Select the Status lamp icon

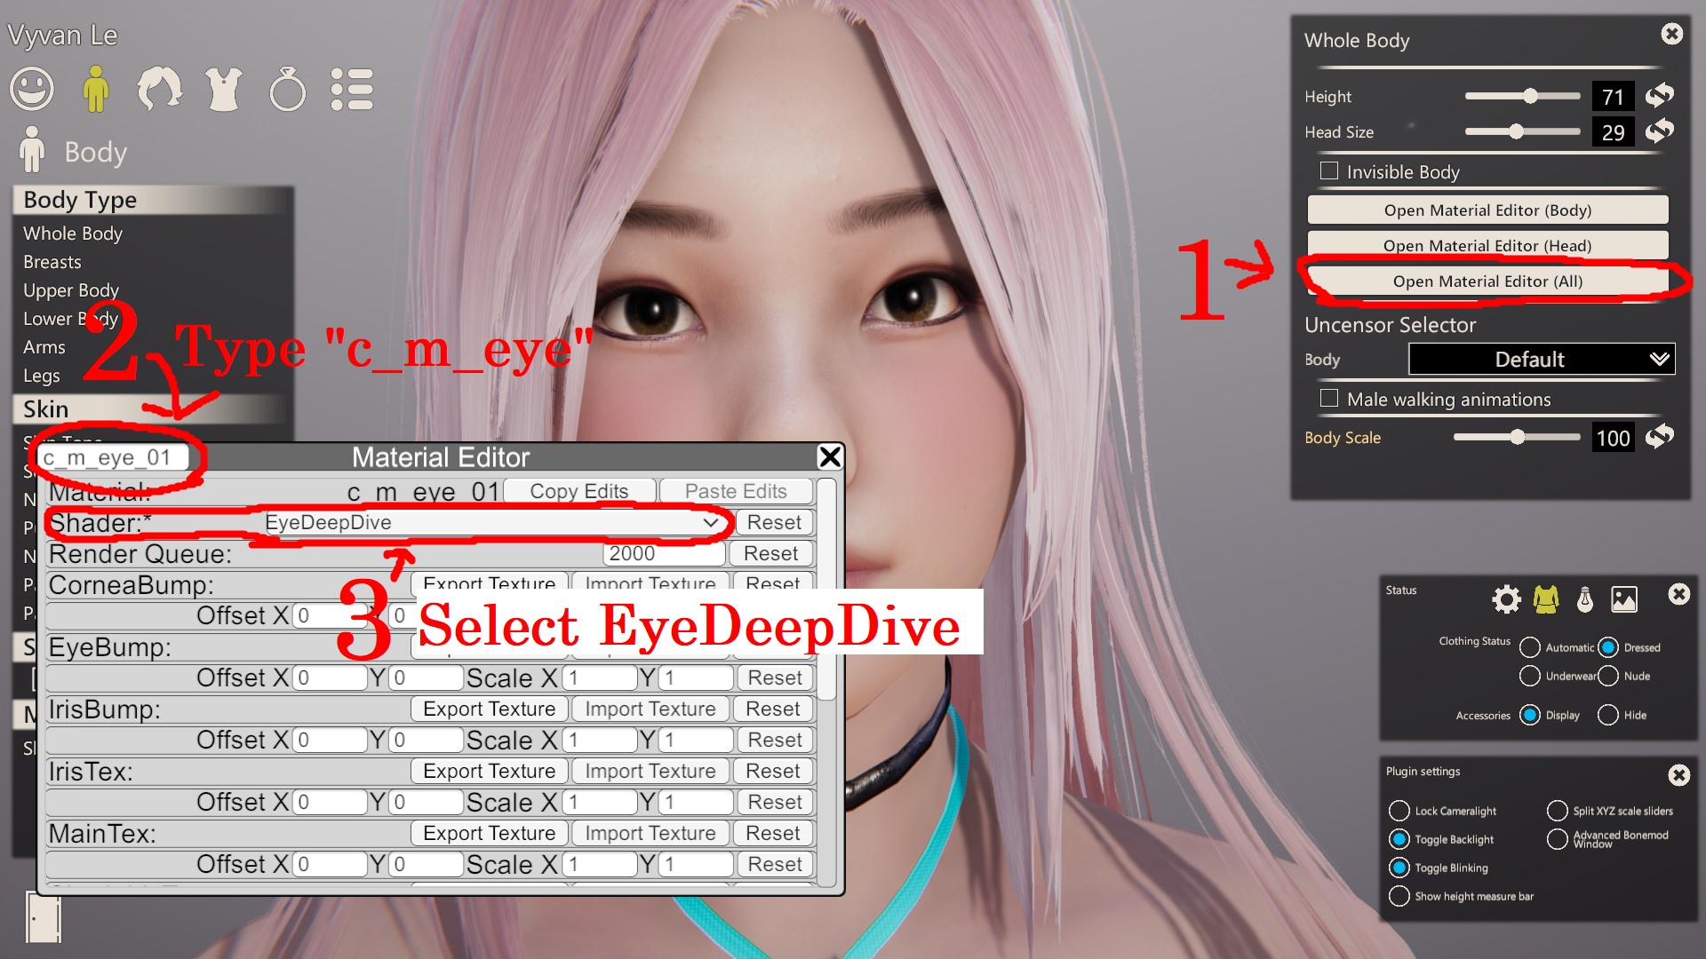[1585, 599]
